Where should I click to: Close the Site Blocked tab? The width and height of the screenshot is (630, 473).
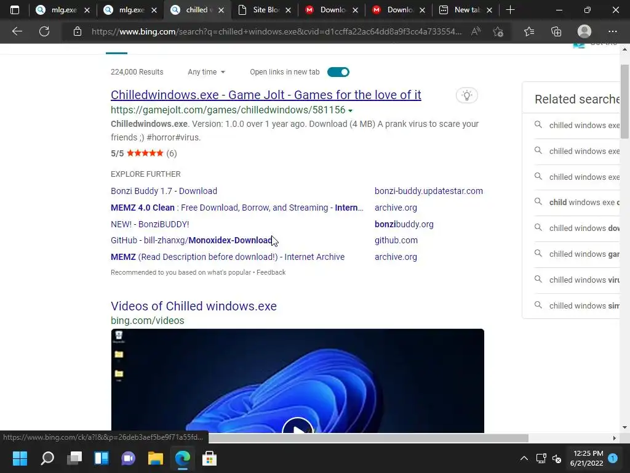pyautogui.click(x=288, y=10)
